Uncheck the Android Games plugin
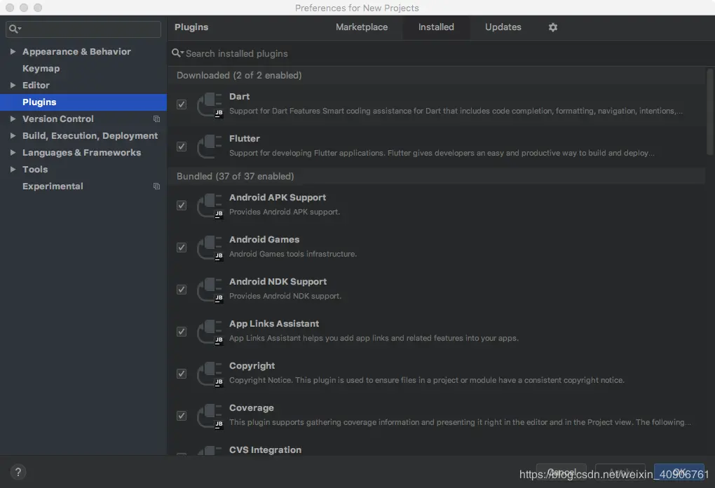The width and height of the screenshot is (715, 488). click(x=182, y=248)
